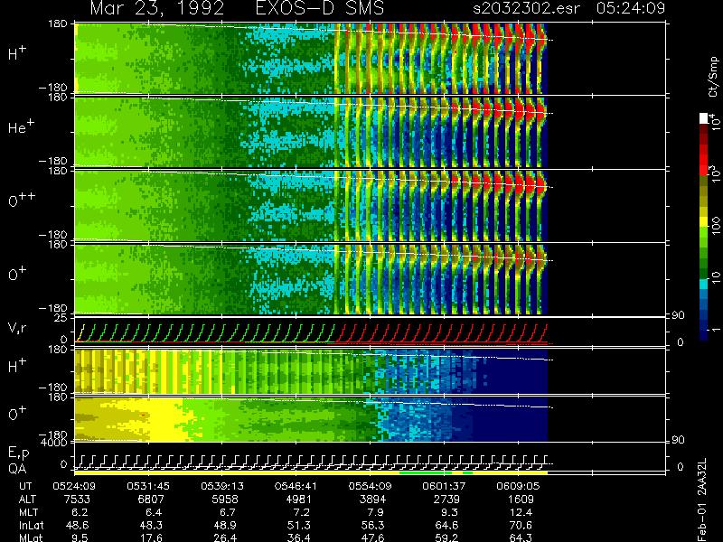Image resolution: width=723 pixels, height=542 pixels.
Task: Click MLat value 47.6
Action: click(x=373, y=537)
